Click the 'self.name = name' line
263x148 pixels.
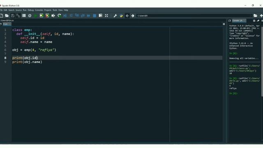coord(36,42)
